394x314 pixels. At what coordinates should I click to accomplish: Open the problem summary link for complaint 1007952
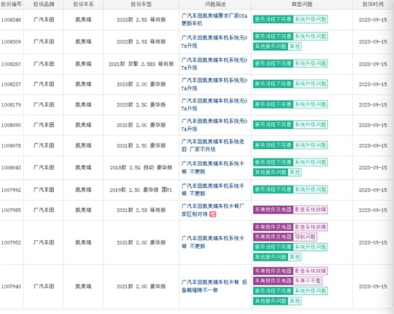(x=213, y=242)
